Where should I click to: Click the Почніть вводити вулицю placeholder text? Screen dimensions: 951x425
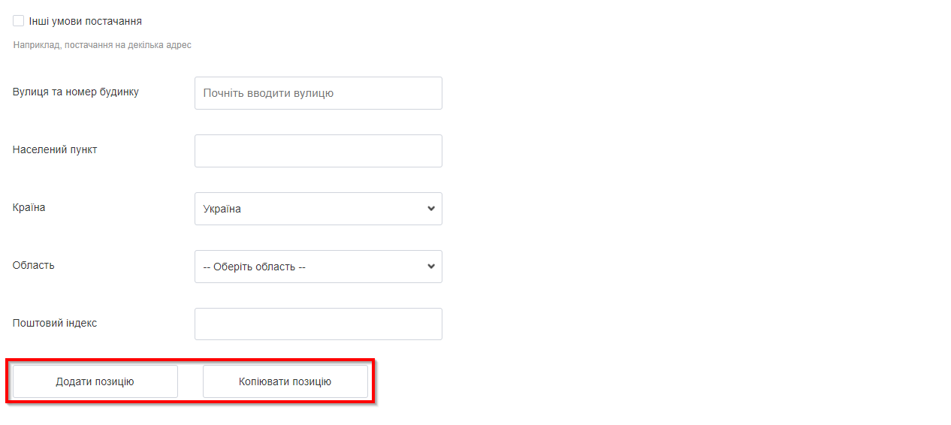pos(268,93)
